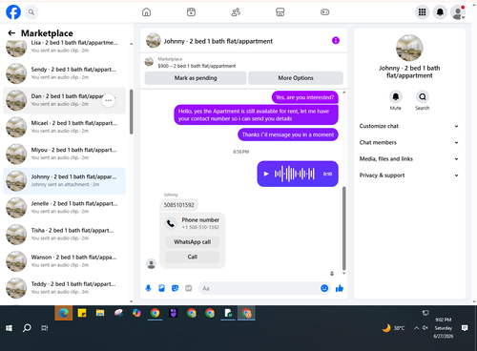Image resolution: width=477 pixels, height=351 pixels.
Task: Attach a photo file icon
Action: pyautogui.click(x=161, y=288)
